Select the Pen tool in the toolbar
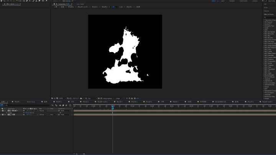This screenshot has height=155, width=276. pyautogui.click(x=27, y=1)
